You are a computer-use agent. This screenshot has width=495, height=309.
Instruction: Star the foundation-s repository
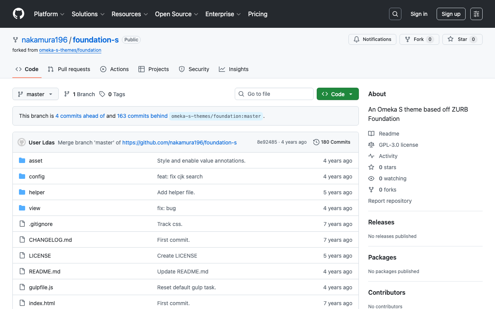(462, 39)
